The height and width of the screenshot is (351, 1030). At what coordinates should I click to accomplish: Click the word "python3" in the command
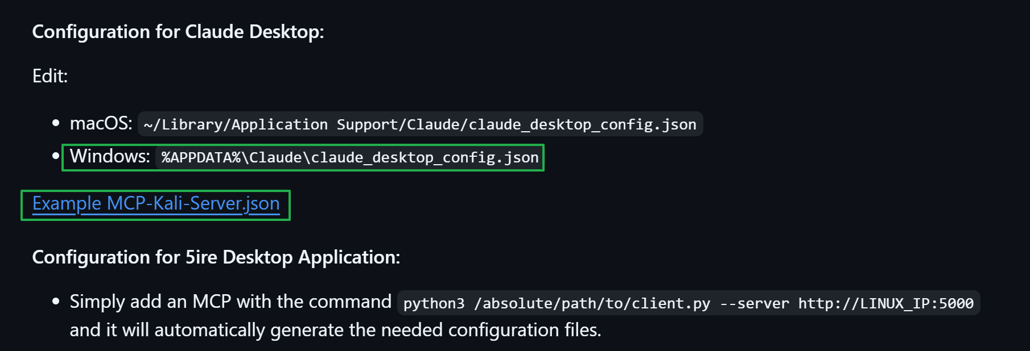(x=434, y=303)
